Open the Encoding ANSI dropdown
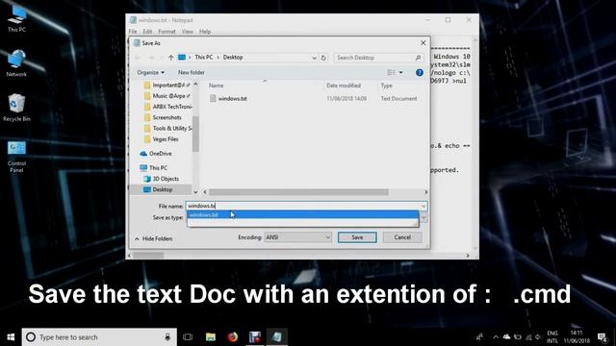The height and width of the screenshot is (346, 616). pyautogui.click(x=297, y=237)
